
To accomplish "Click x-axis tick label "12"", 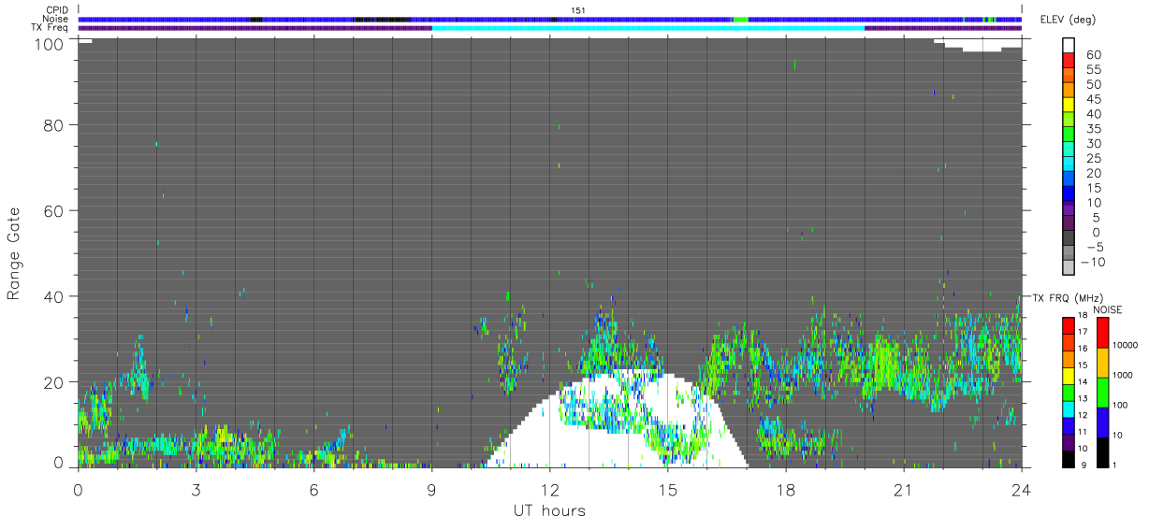I will pos(549,489).
